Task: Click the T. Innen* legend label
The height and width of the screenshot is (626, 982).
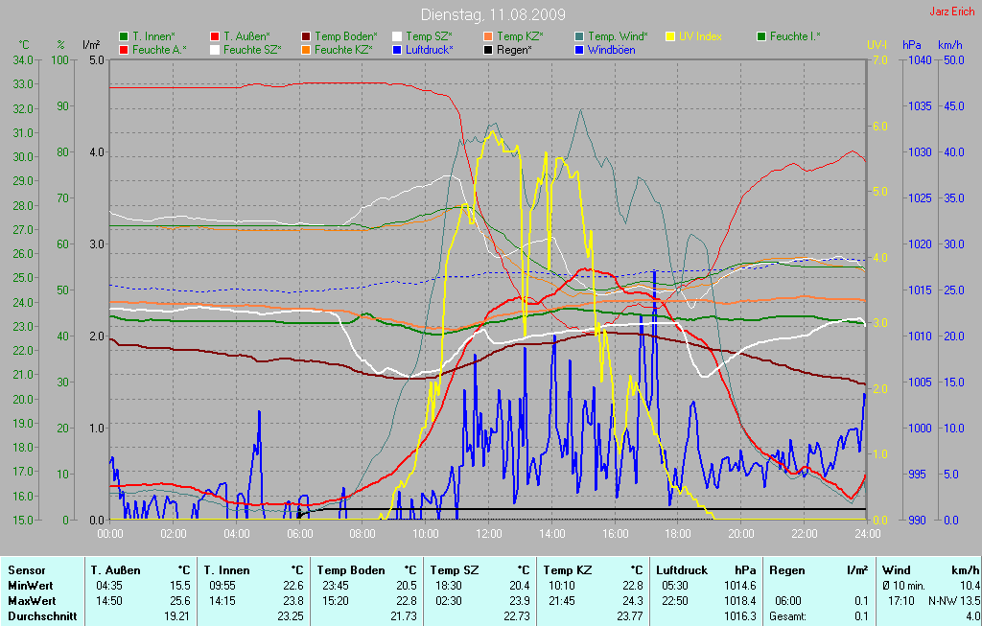Action: (155, 37)
